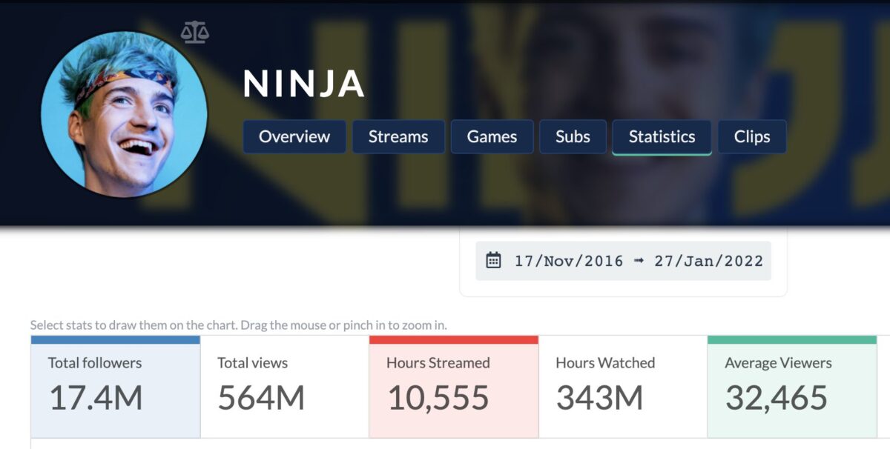Open the Streams tab
Screen dimensions: 890x449
click(x=398, y=137)
